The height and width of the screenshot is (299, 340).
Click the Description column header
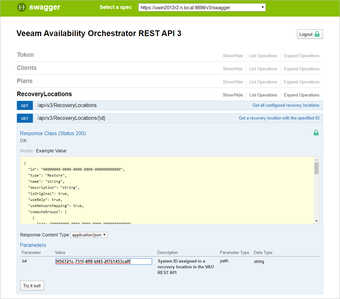(x=167, y=252)
